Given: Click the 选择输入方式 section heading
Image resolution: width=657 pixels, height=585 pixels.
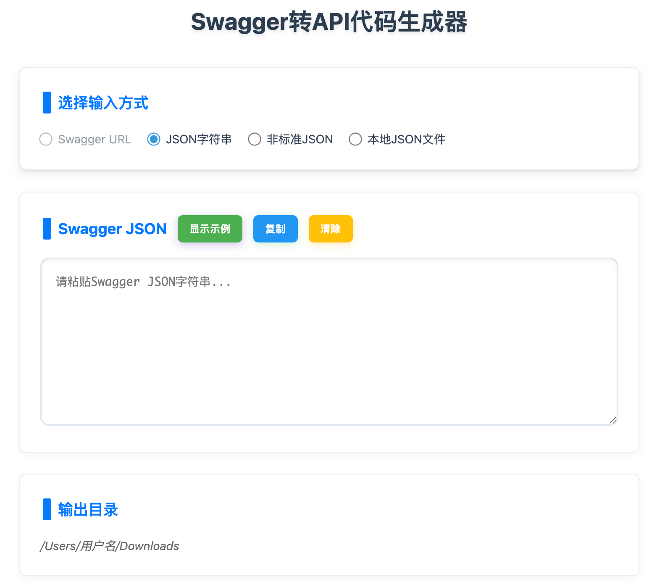Looking at the screenshot, I should (103, 103).
